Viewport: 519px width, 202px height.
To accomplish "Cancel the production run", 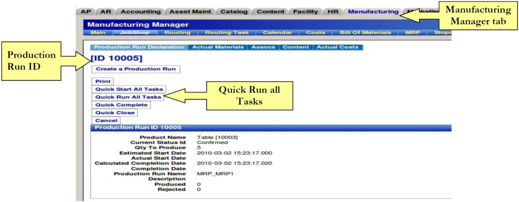I will click(x=106, y=121).
